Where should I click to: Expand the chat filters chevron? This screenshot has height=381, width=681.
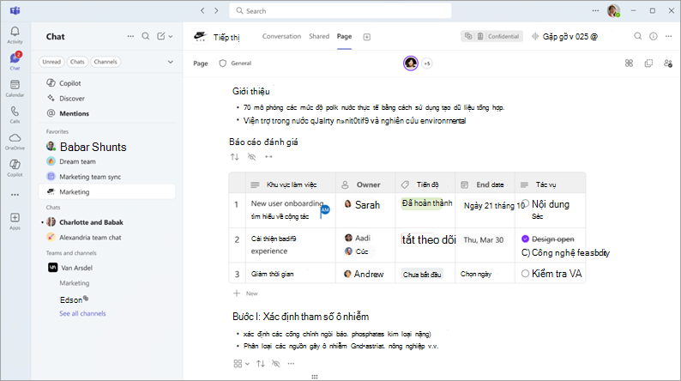(171, 62)
